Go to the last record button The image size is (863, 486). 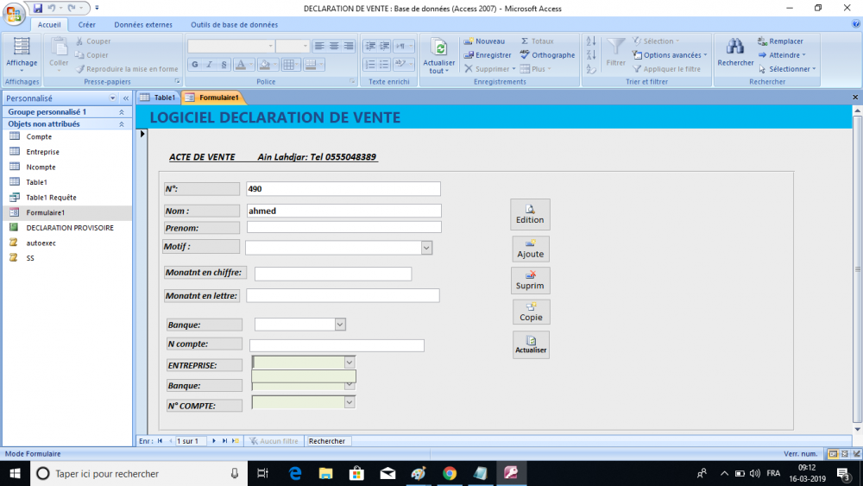tap(224, 441)
